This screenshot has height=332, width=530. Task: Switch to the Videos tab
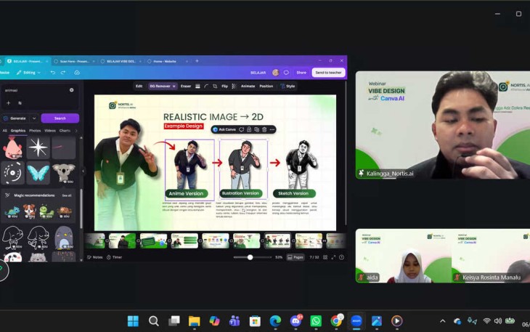click(x=50, y=131)
